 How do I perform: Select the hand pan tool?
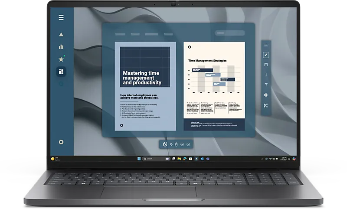click(x=176, y=144)
